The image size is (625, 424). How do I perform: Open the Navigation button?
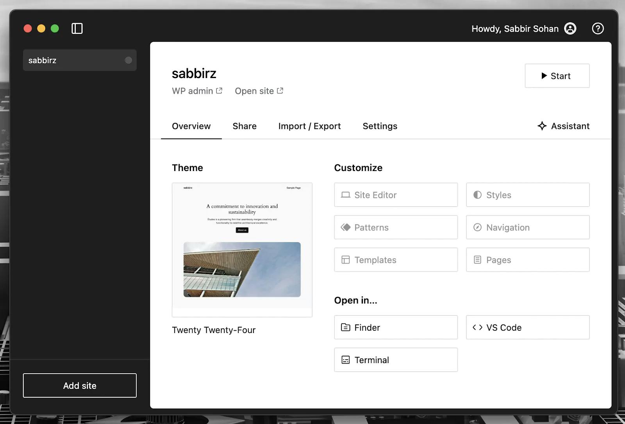pyautogui.click(x=528, y=227)
